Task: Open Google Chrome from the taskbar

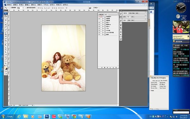Action: pos(74,116)
